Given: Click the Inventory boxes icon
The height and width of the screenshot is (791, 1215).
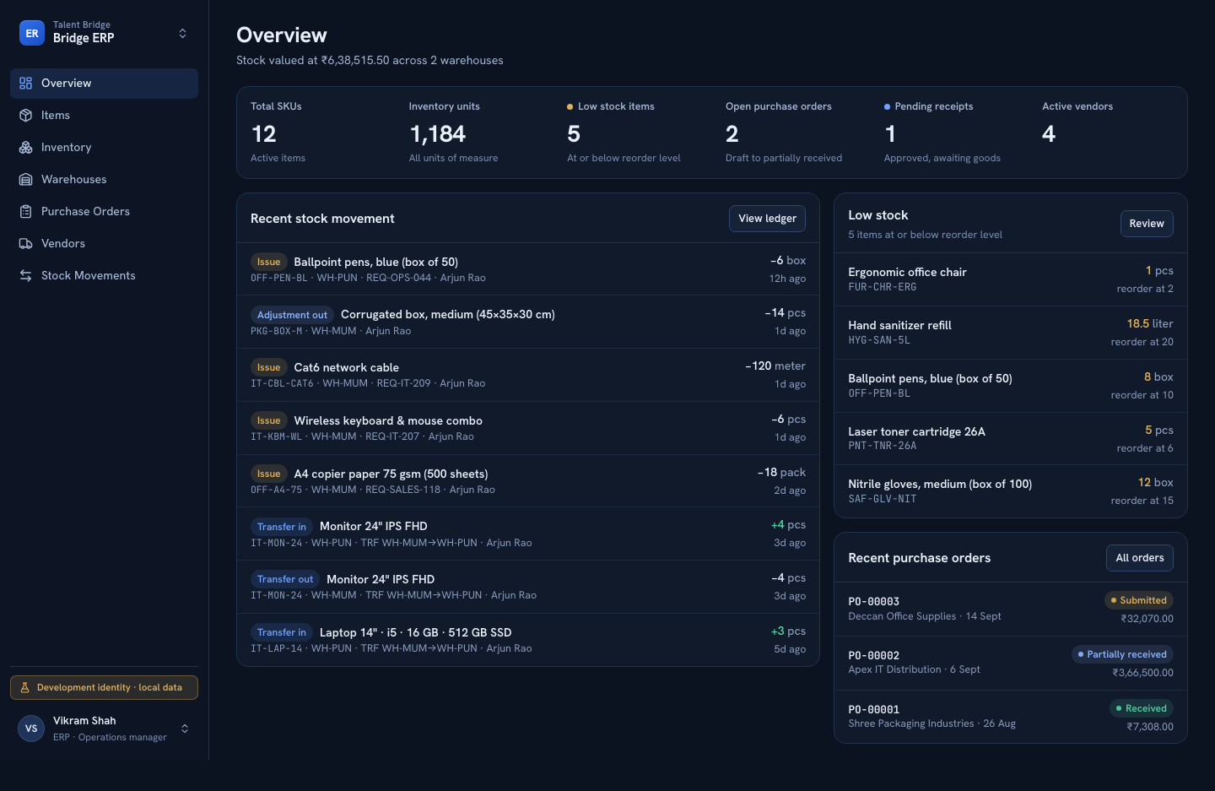Looking at the screenshot, I should click(x=25, y=147).
